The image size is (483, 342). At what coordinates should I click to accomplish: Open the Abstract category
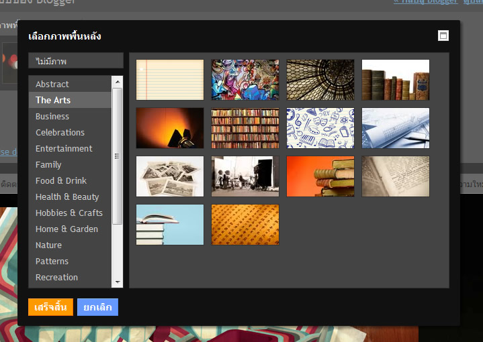pyautogui.click(x=52, y=84)
